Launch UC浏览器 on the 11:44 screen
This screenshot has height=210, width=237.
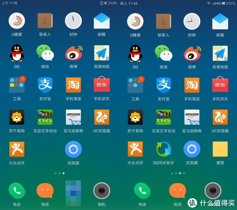point(220,117)
